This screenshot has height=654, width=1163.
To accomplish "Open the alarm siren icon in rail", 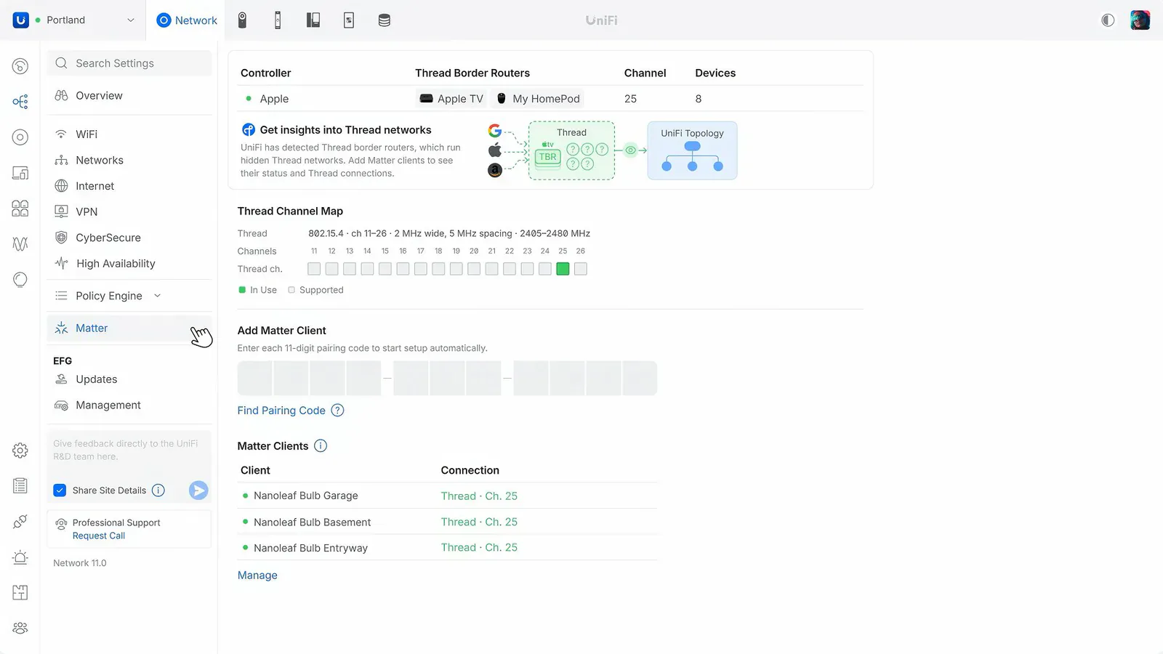I will pos(20,557).
